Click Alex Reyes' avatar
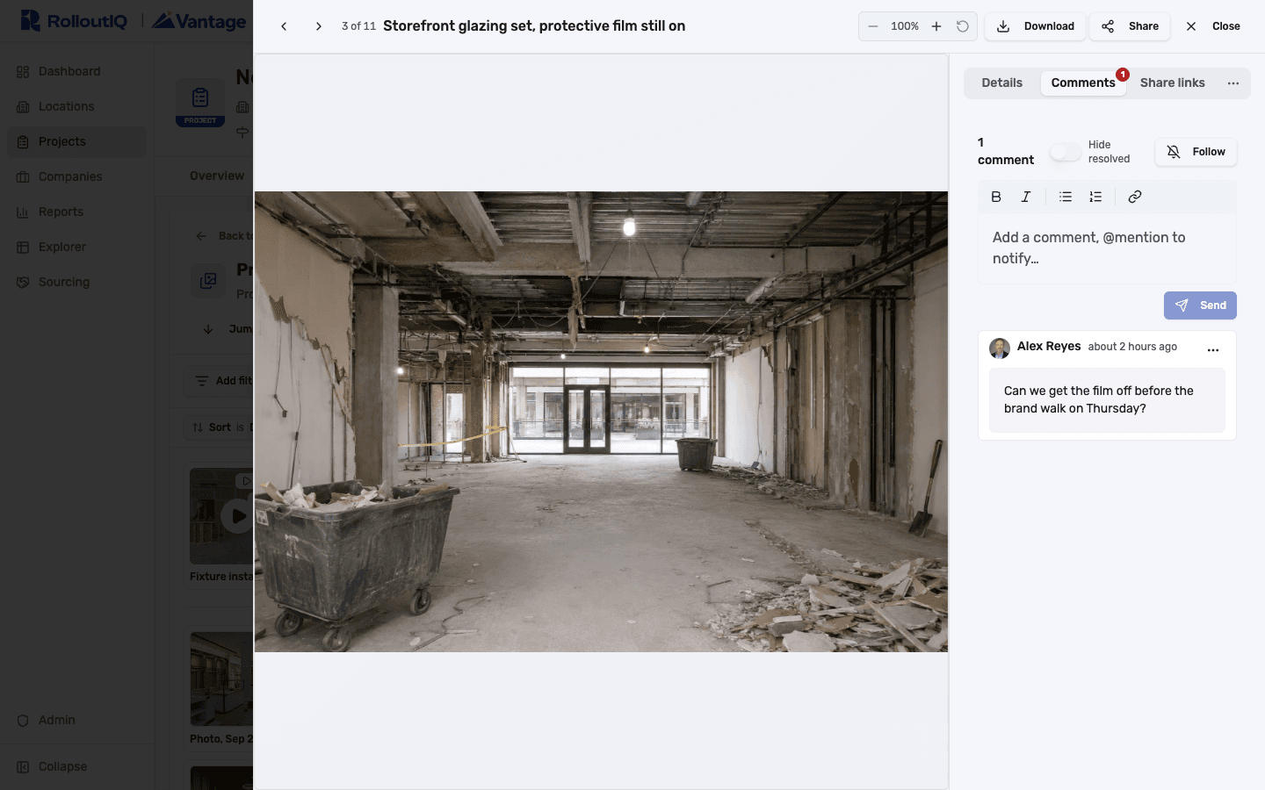The height and width of the screenshot is (790, 1265). click(x=1000, y=348)
